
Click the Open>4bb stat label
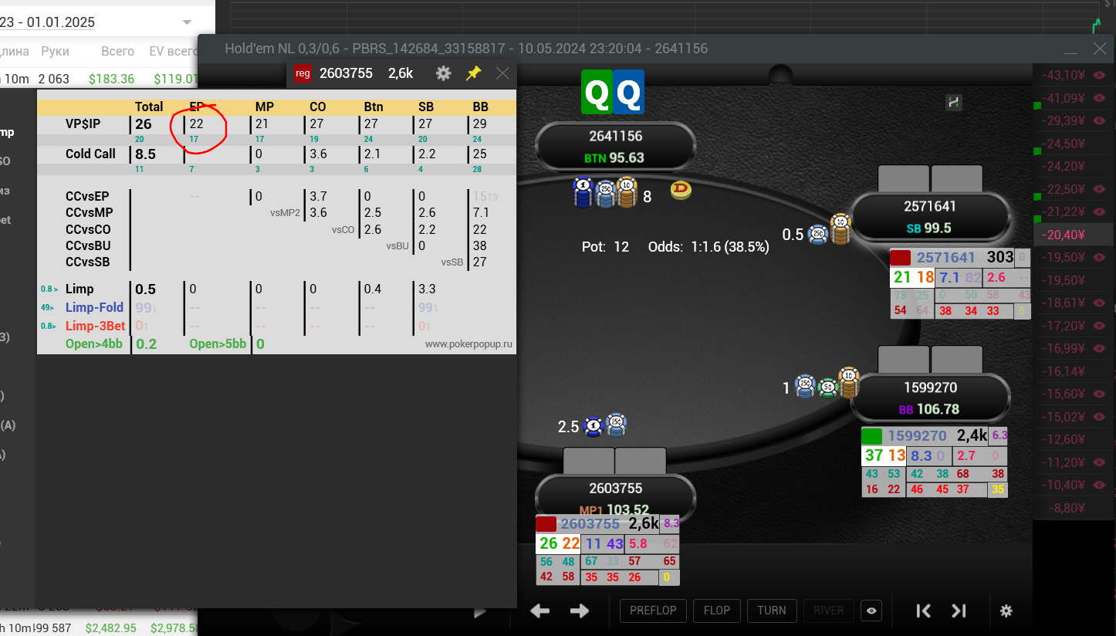click(x=94, y=343)
